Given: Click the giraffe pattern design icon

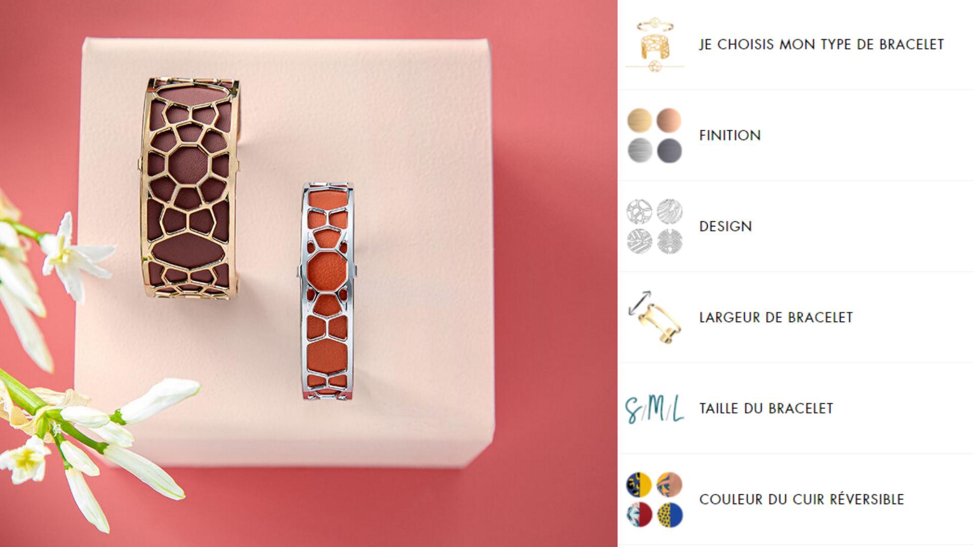Looking at the screenshot, I should 639,212.
